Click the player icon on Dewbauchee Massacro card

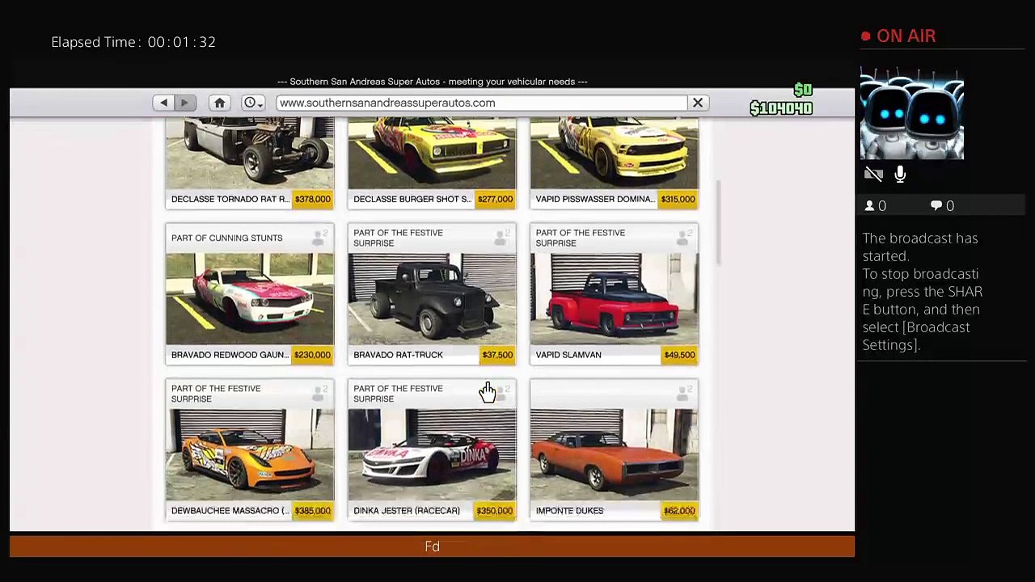point(319,394)
